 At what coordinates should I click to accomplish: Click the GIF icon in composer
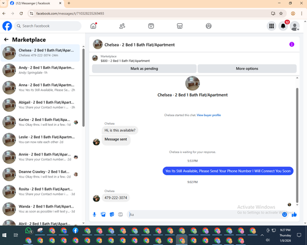(x=120, y=214)
